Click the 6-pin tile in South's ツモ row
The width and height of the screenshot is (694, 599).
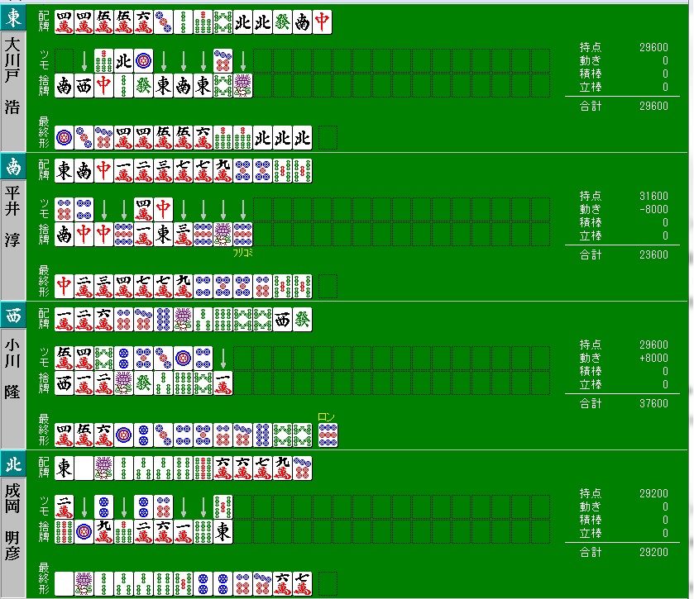point(64,210)
